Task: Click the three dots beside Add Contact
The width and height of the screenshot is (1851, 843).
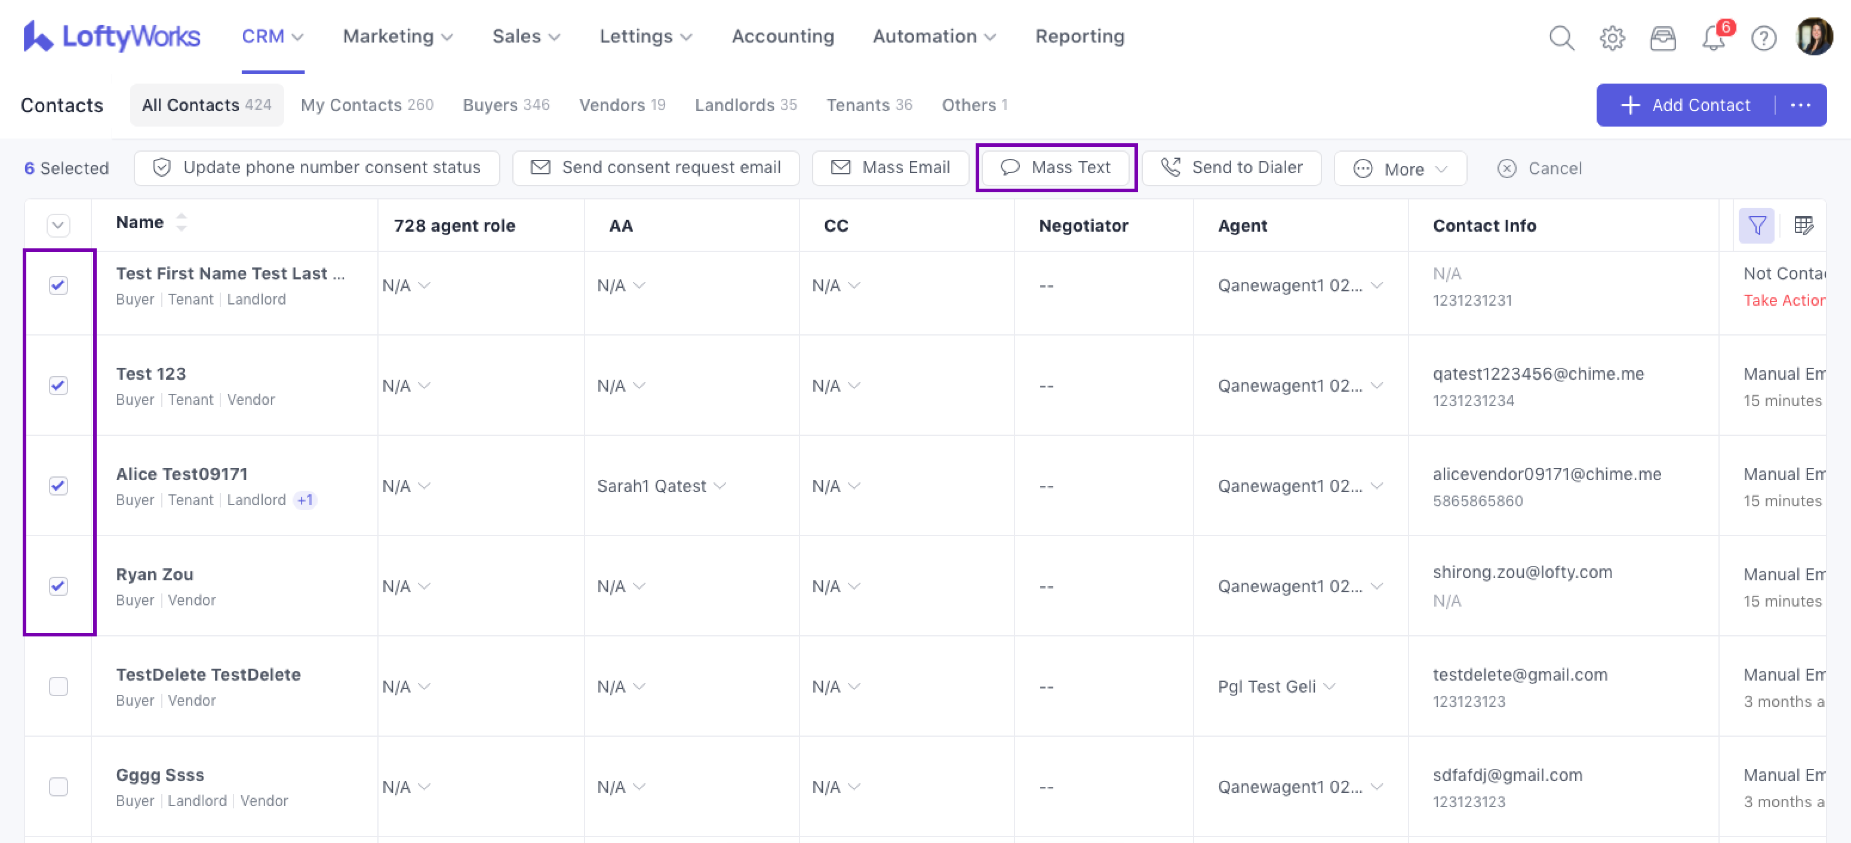Action: (x=1800, y=105)
